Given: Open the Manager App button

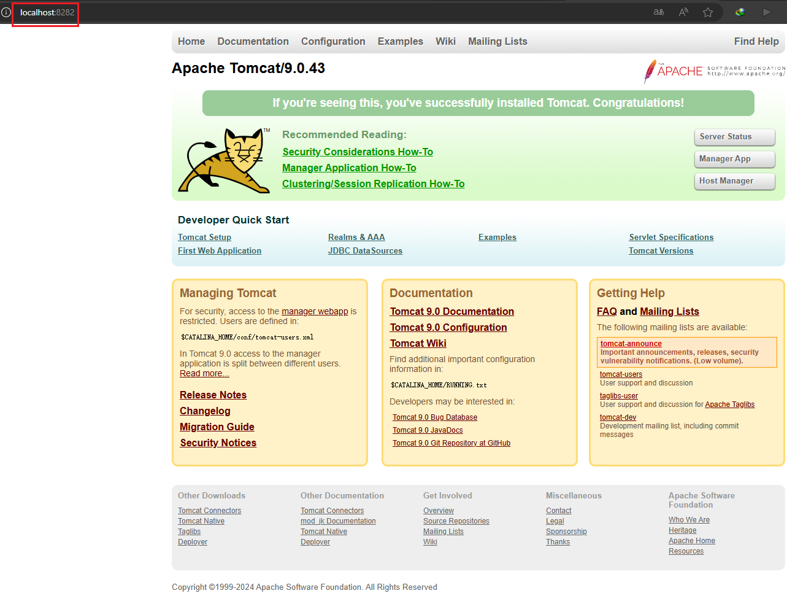Looking at the screenshot, I should pos(734,159).
